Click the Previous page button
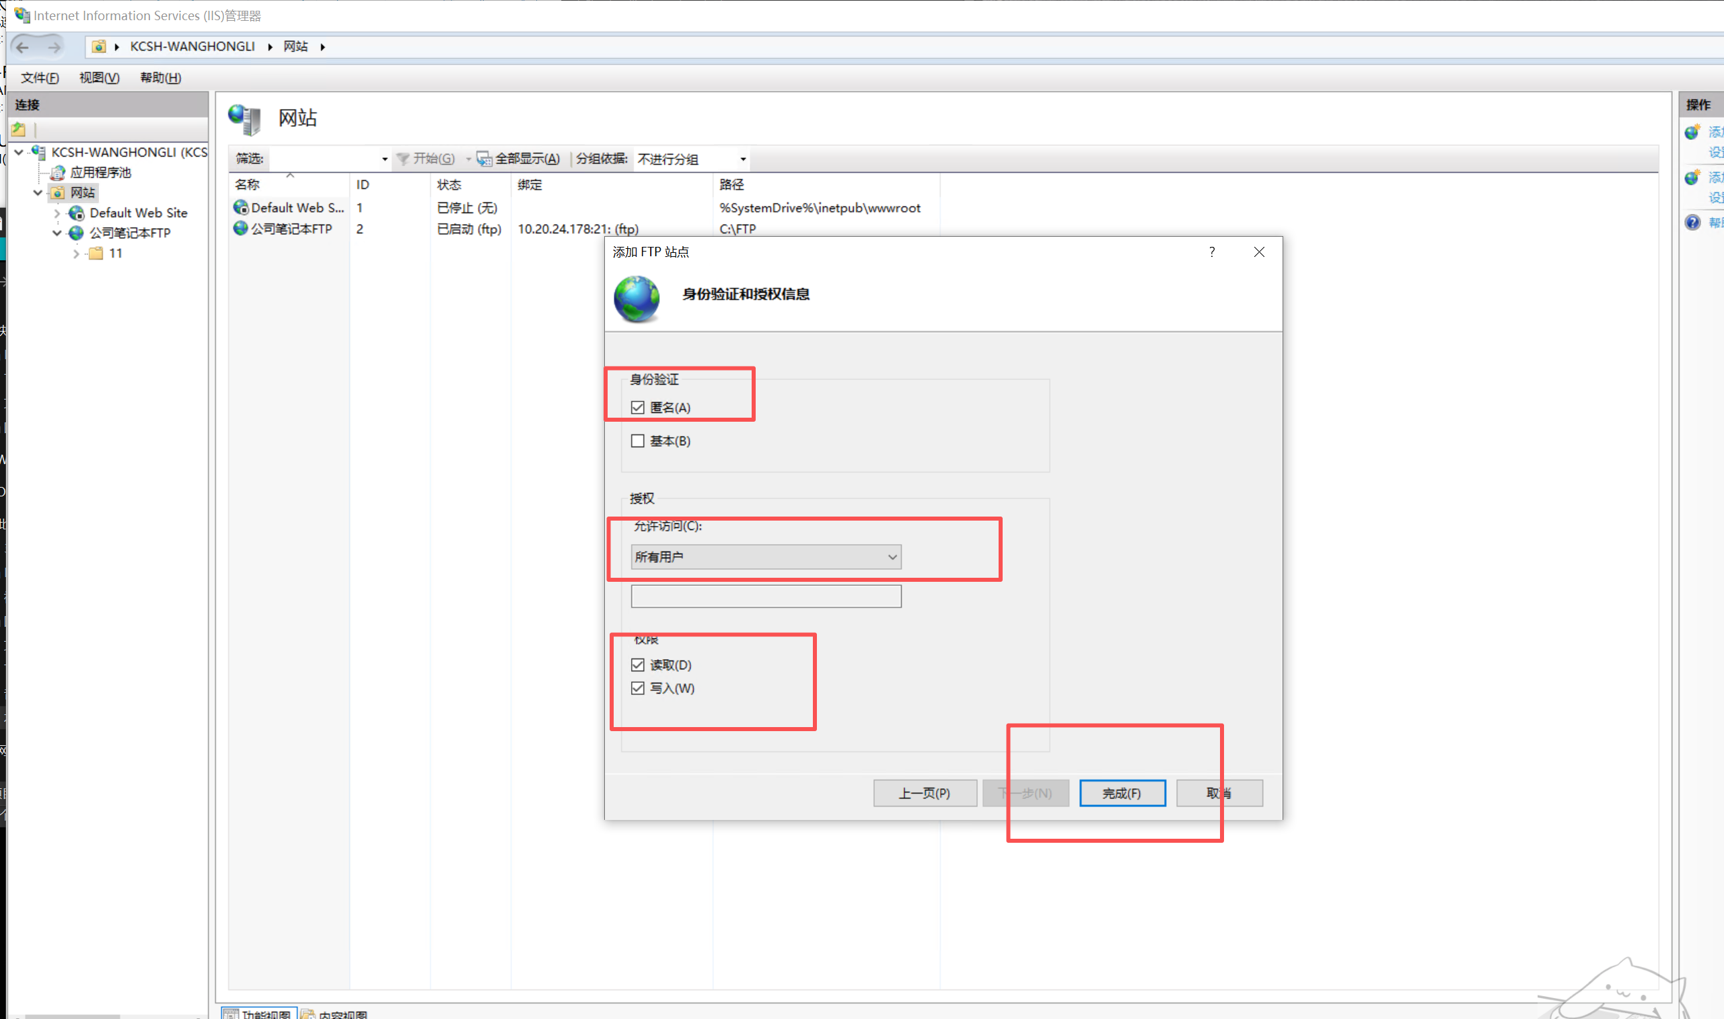 [x=925, y=793]
